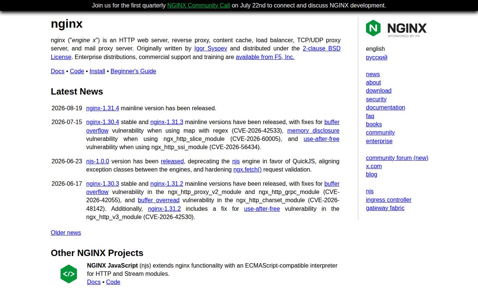Open the blog link in the sidebar
This screenshot has width=478, height=299.
372,175
